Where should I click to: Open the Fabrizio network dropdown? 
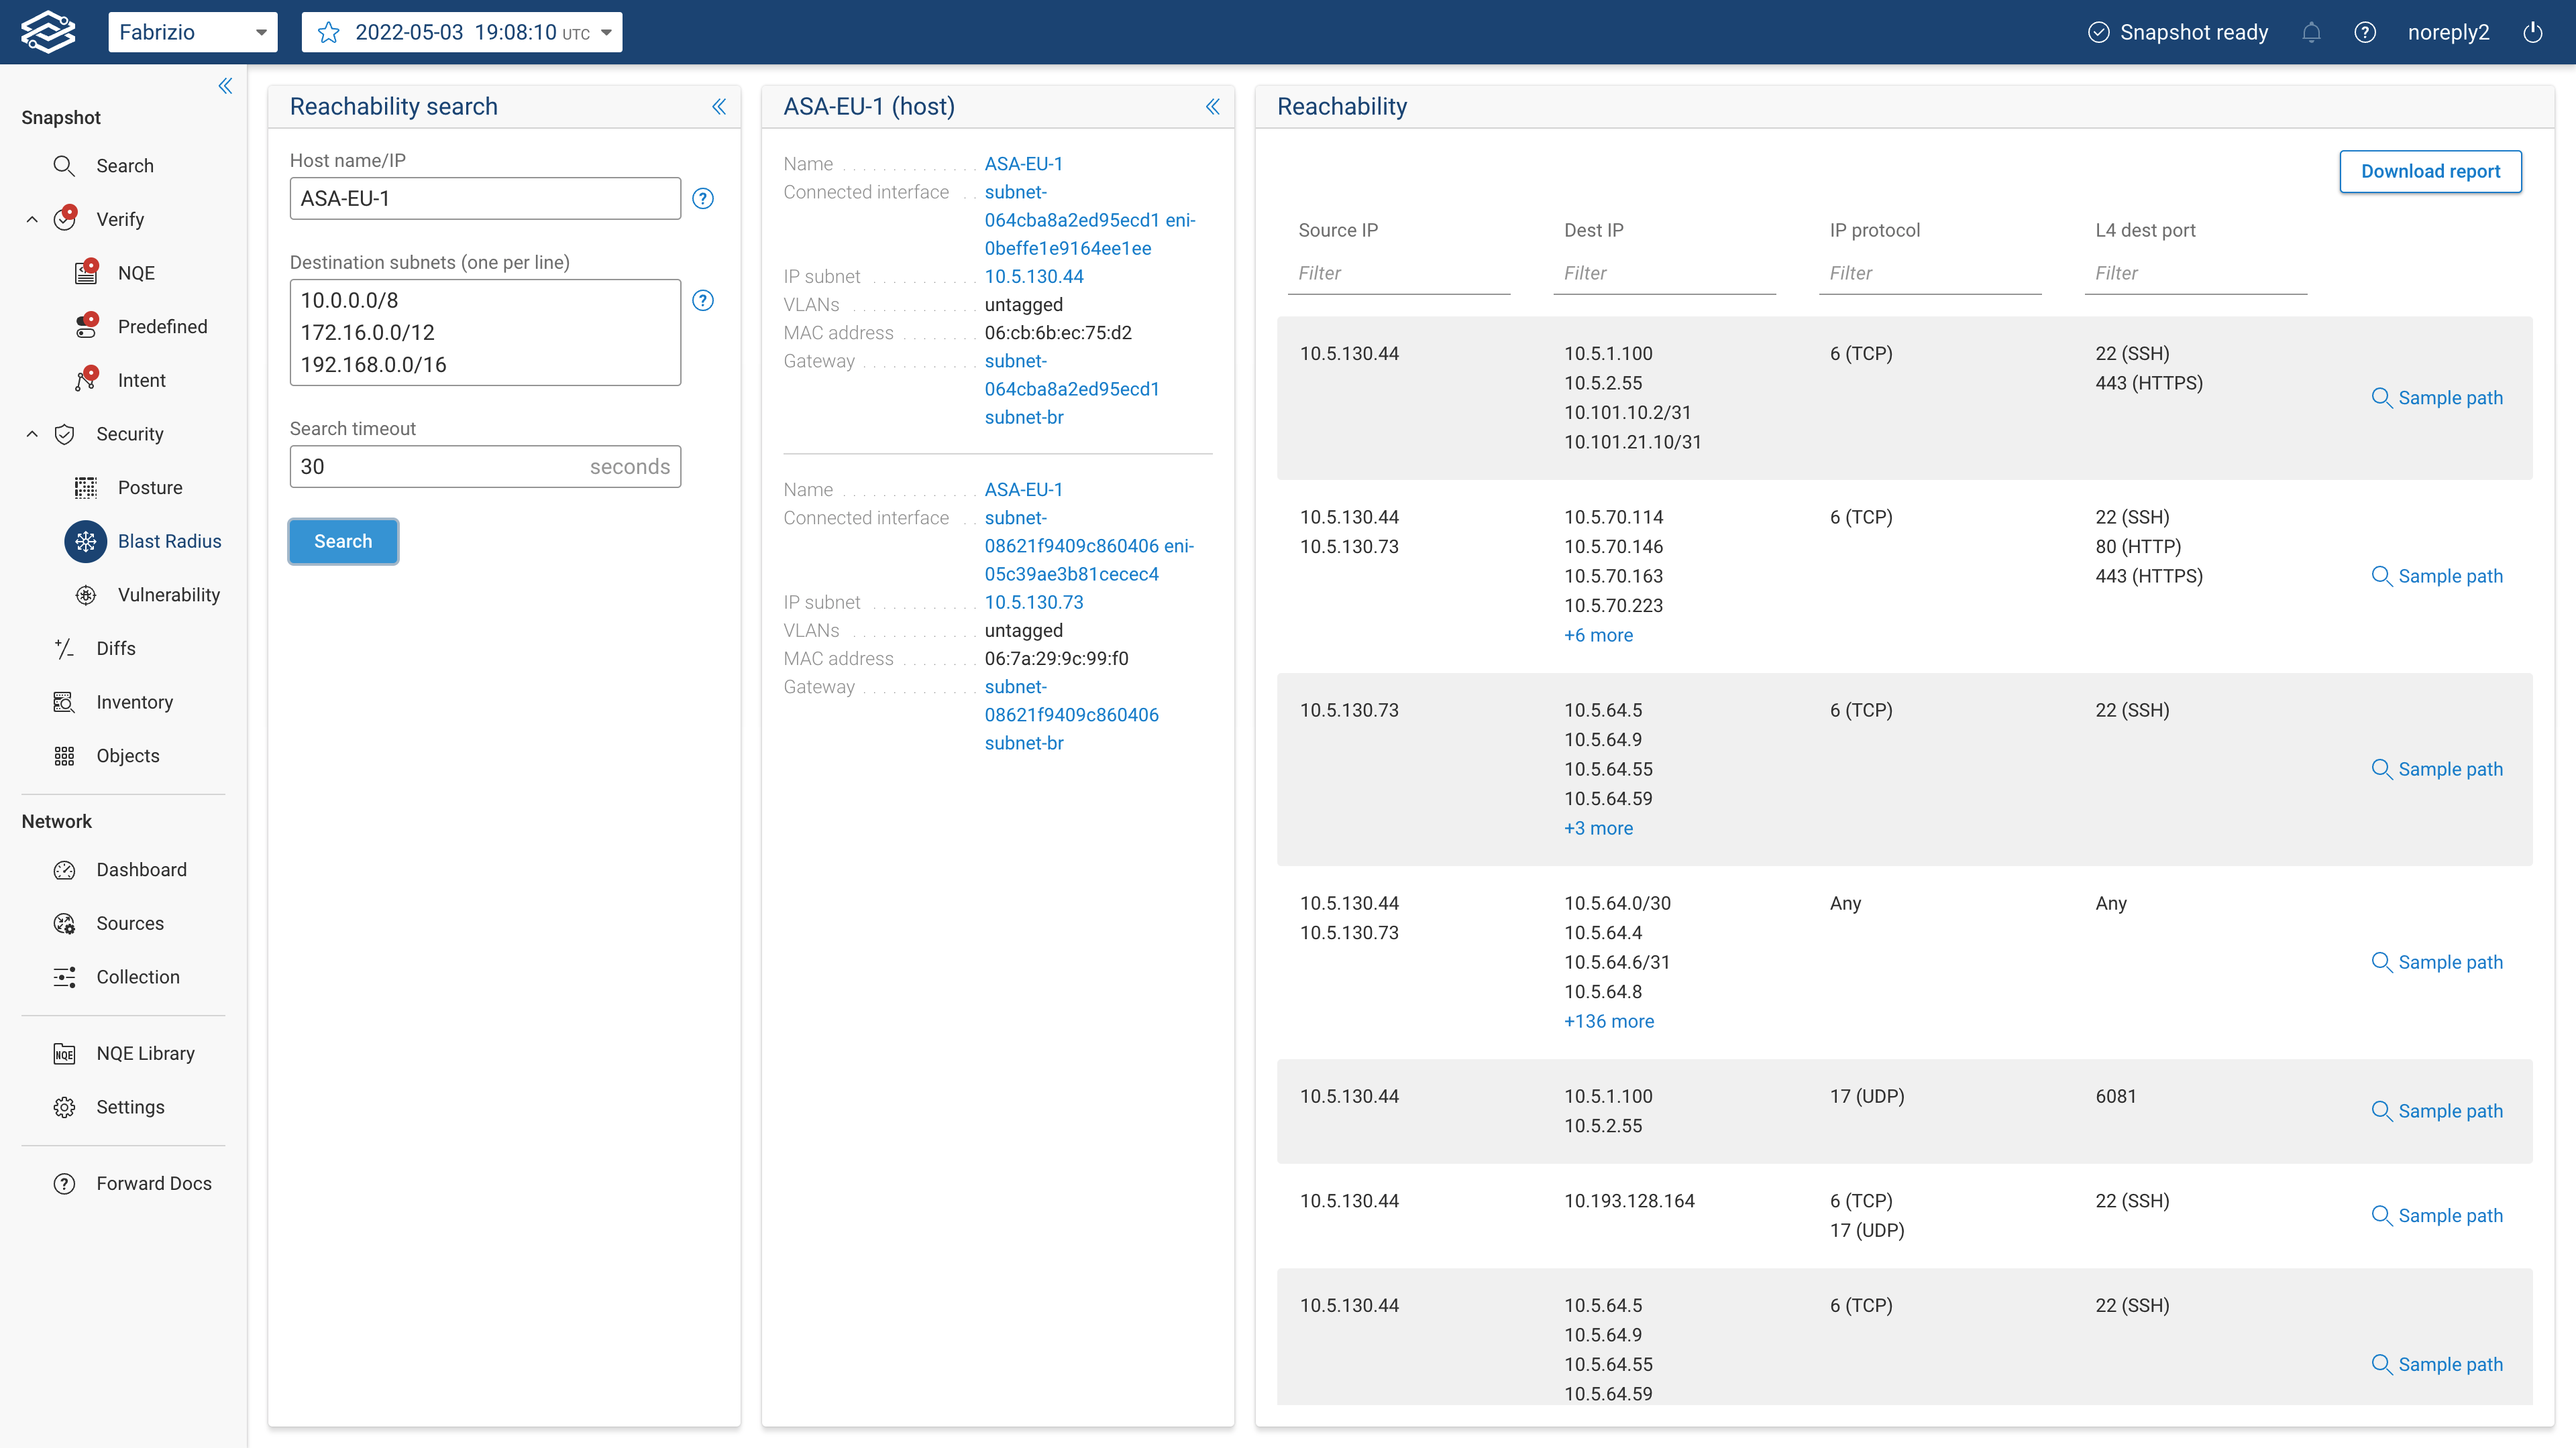click(192, 32)
